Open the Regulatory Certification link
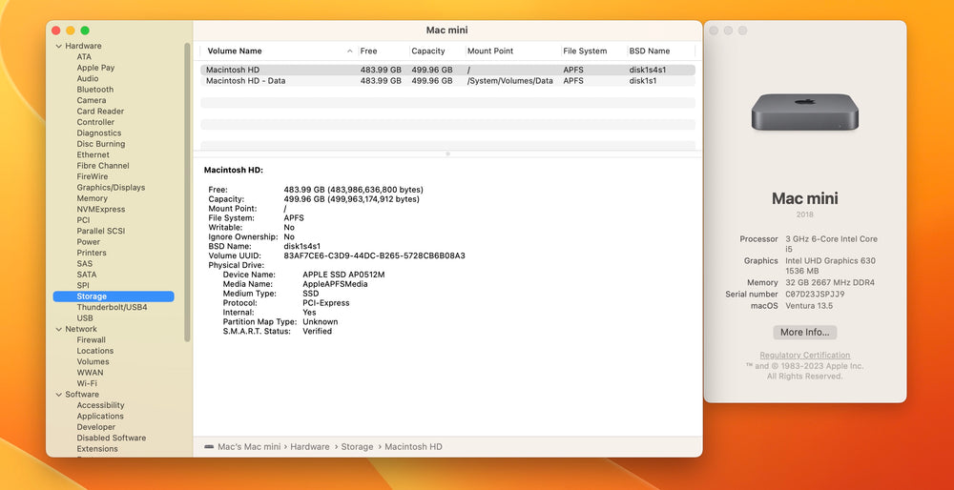The image size is (954, 490). [x=804, y=355]
